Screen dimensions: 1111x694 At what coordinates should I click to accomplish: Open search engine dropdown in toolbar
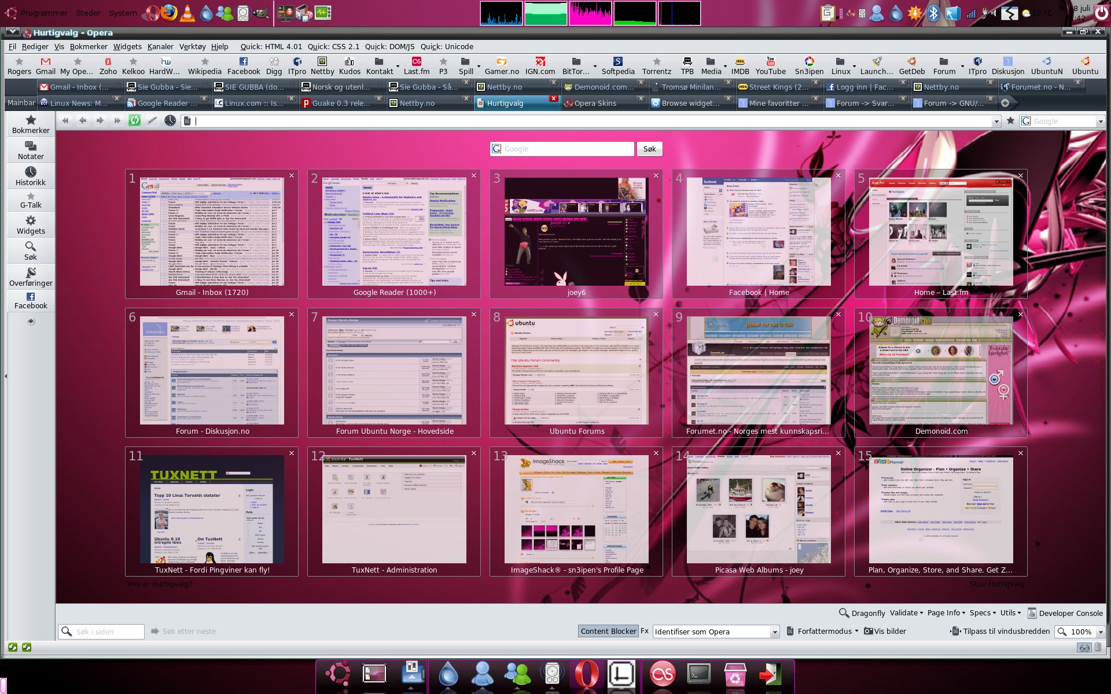coord(1100,121)
